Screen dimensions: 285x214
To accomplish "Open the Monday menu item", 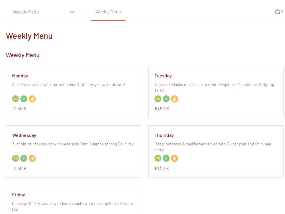I will pos(20,76).
